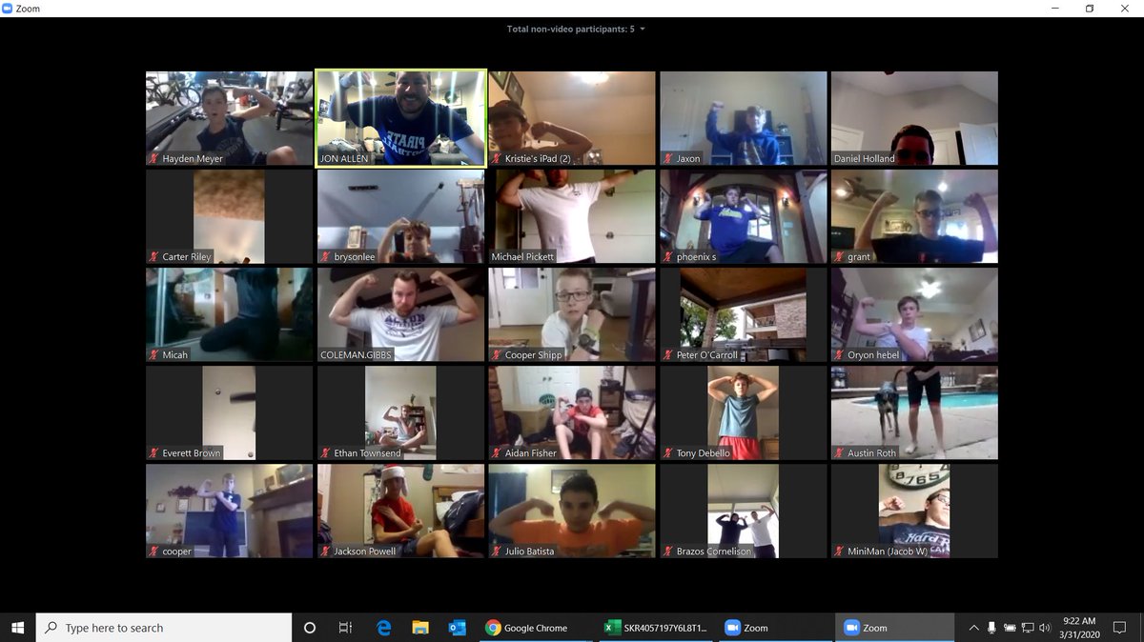Click the Jackson Powell name label
Viewport: 1144px width, 642px height.
coord(364,552)
